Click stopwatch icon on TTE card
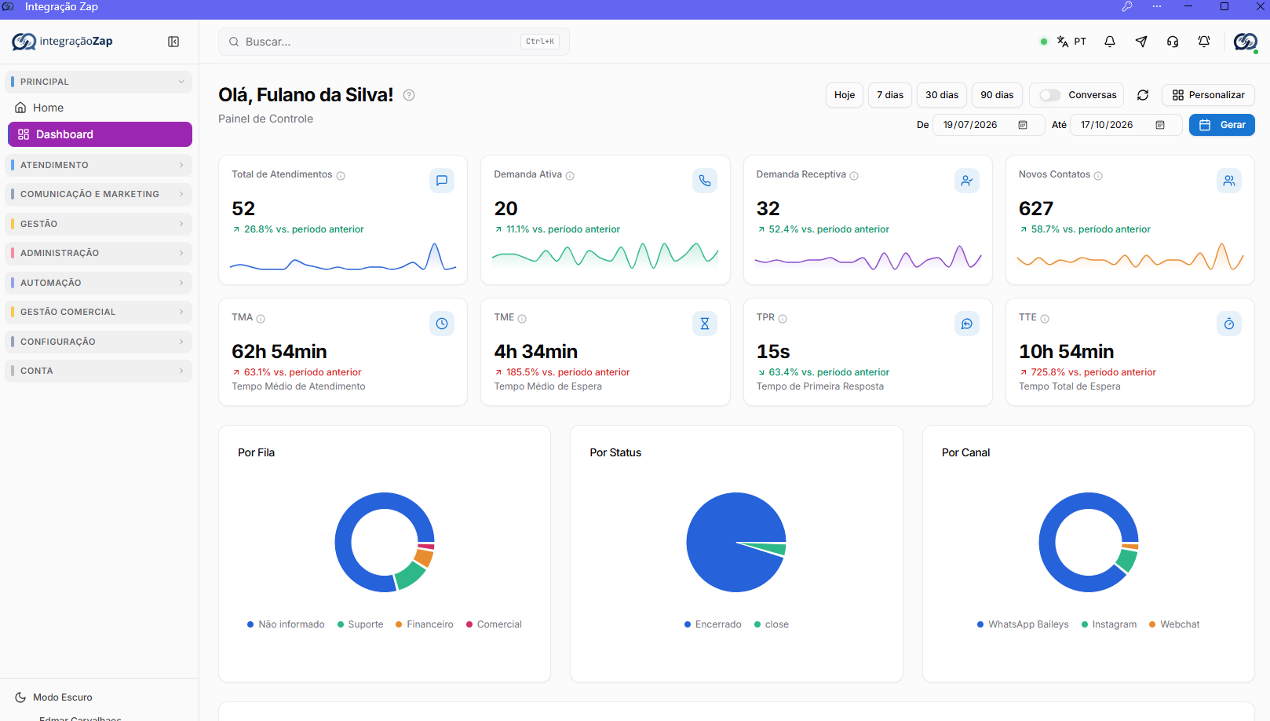The image size is (1270, 721). pyautogui.click(x=1229, y=324)
